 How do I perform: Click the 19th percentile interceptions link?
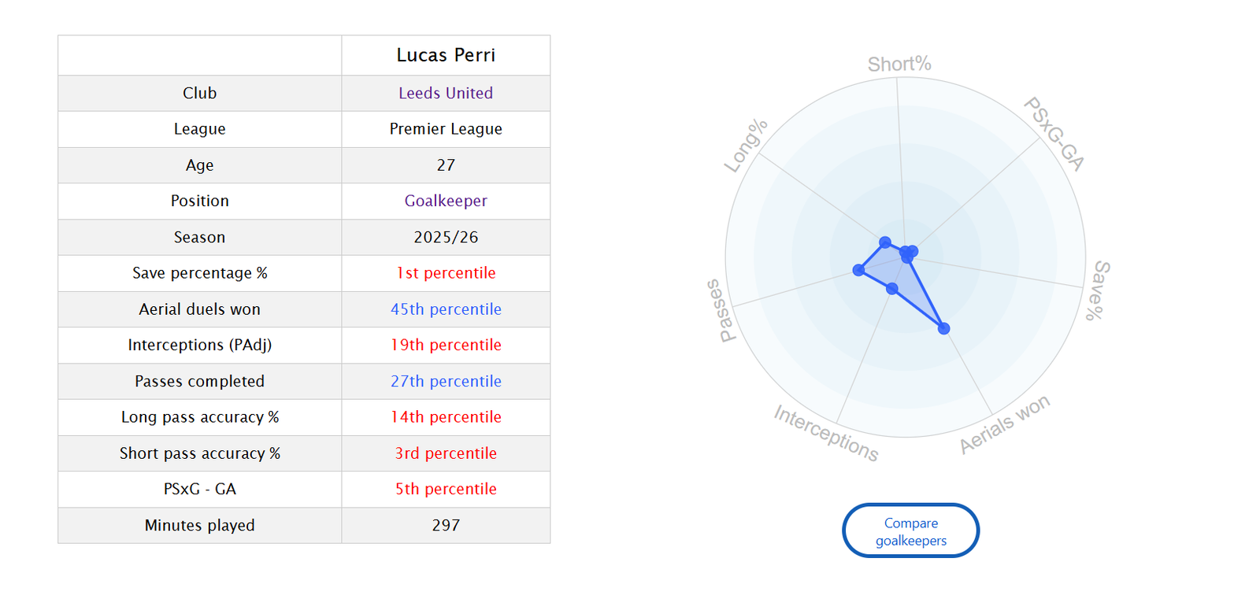pyautogui.click(x=446, y=345)
